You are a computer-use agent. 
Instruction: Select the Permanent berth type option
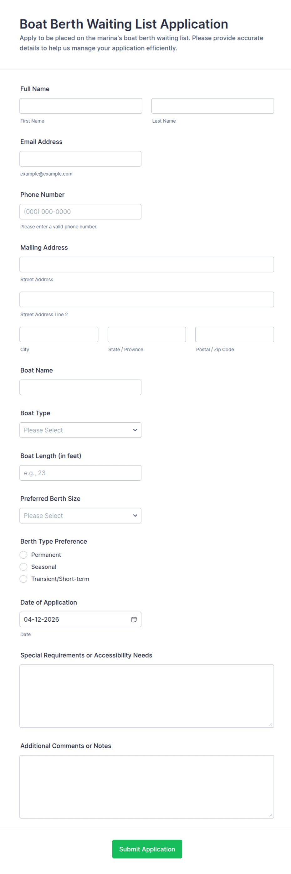[x=23, y=555]
